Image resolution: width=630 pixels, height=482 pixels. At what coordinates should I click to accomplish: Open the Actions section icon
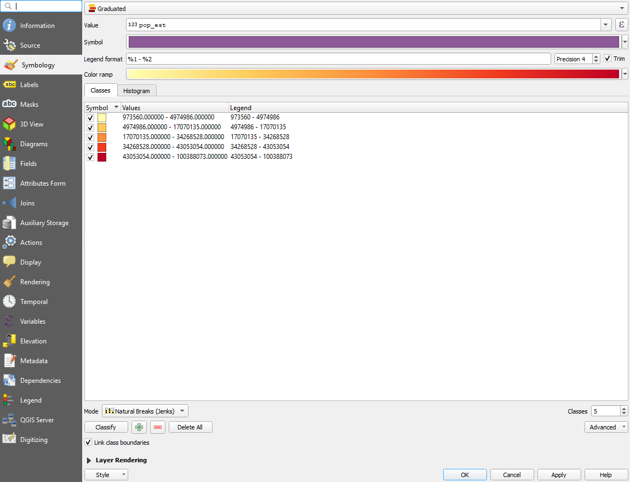coord(9,242)
